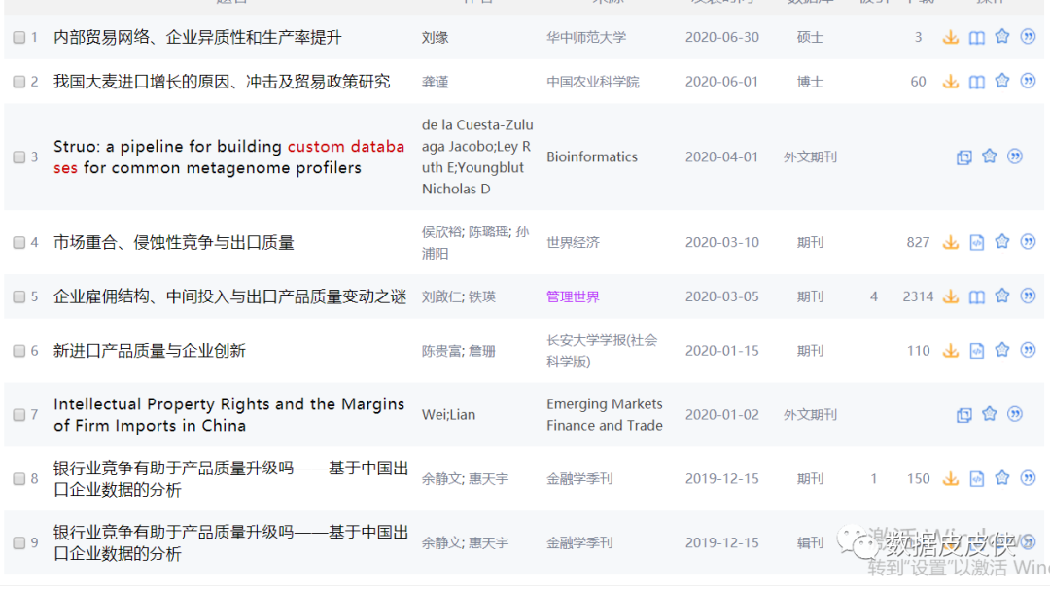Select checkbox for result 8 银行业竞争
The height and width of the screenshot is (591, 1050).
(19, 479)
